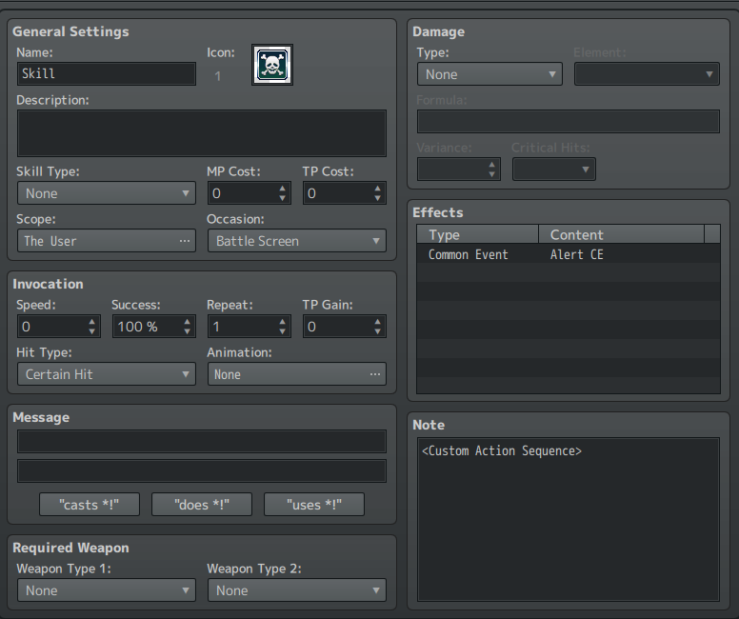Click the first Message line field
This screenshot has height=619, width=739.
(202, 441)
